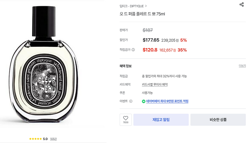Open the 딥티크 · DIPTYQUE brand link
The height and width of the screenshot is (143, 249).
[131, 6]
